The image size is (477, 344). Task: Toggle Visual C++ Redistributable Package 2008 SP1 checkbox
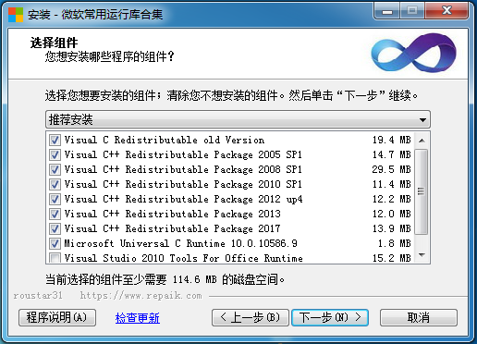coord(55,169)
